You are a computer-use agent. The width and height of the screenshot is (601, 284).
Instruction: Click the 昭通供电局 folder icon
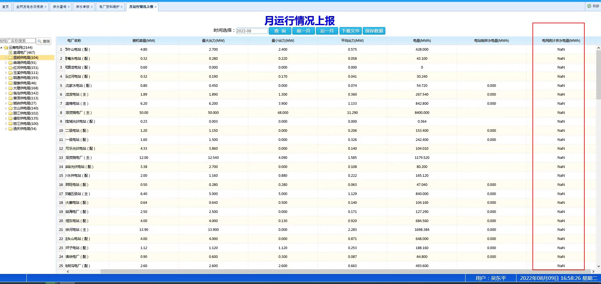[x=10, y=78]
